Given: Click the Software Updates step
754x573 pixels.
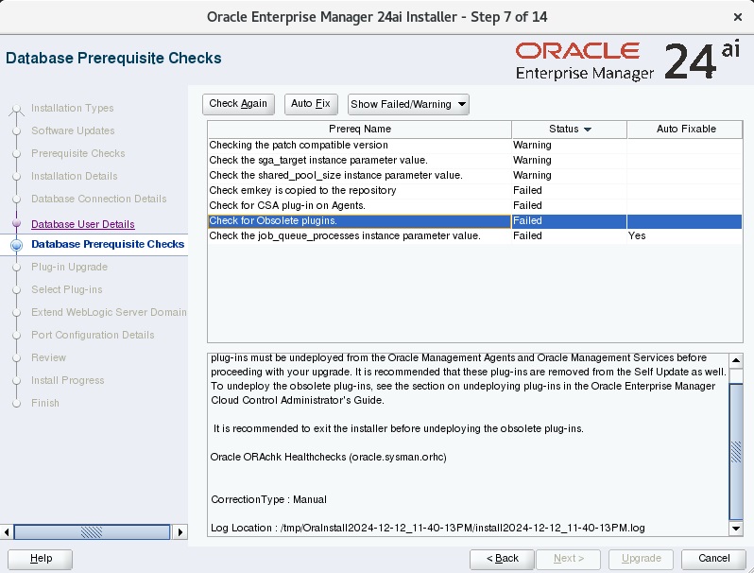Looking at the screenshot, I should (73, 130).
